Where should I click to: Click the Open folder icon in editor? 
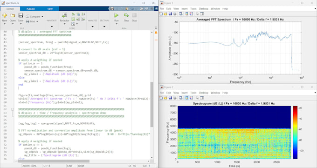coord(13,15)
